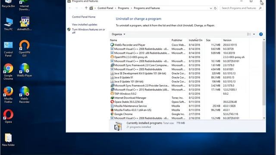Open Internet Download Manager desktop shortcut
Image resolution: width=276 pixels, height=155 pixels.
click(x=24, y=5)
